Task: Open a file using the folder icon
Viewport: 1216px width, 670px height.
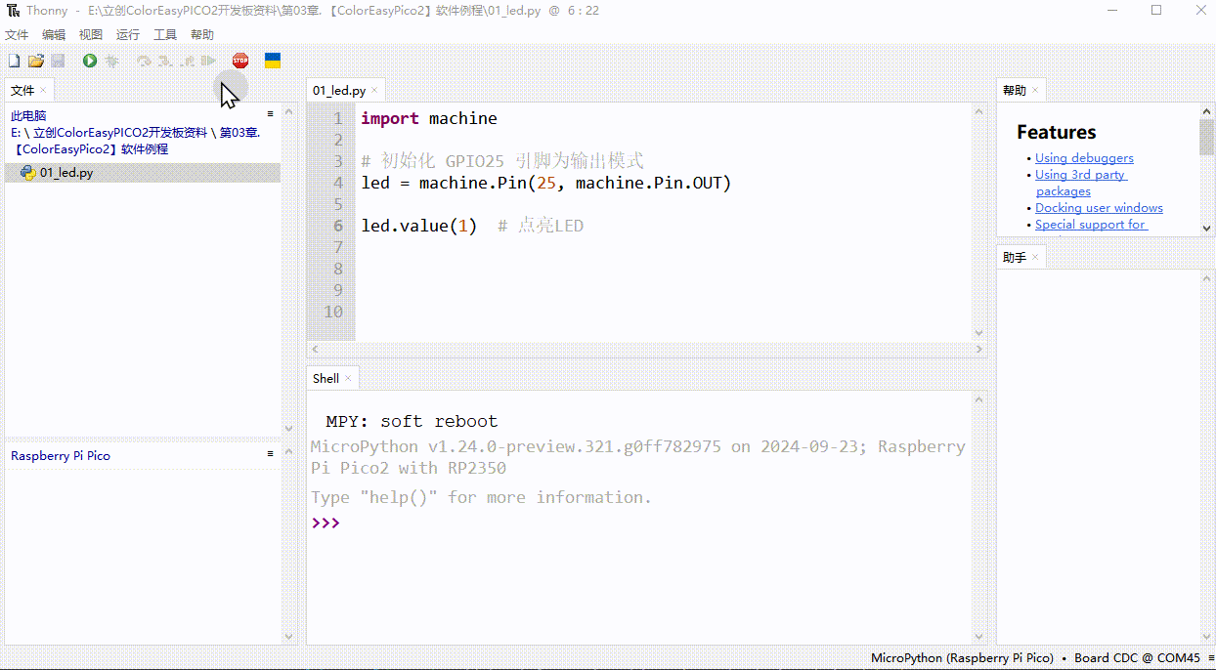Action: [36, 61]
